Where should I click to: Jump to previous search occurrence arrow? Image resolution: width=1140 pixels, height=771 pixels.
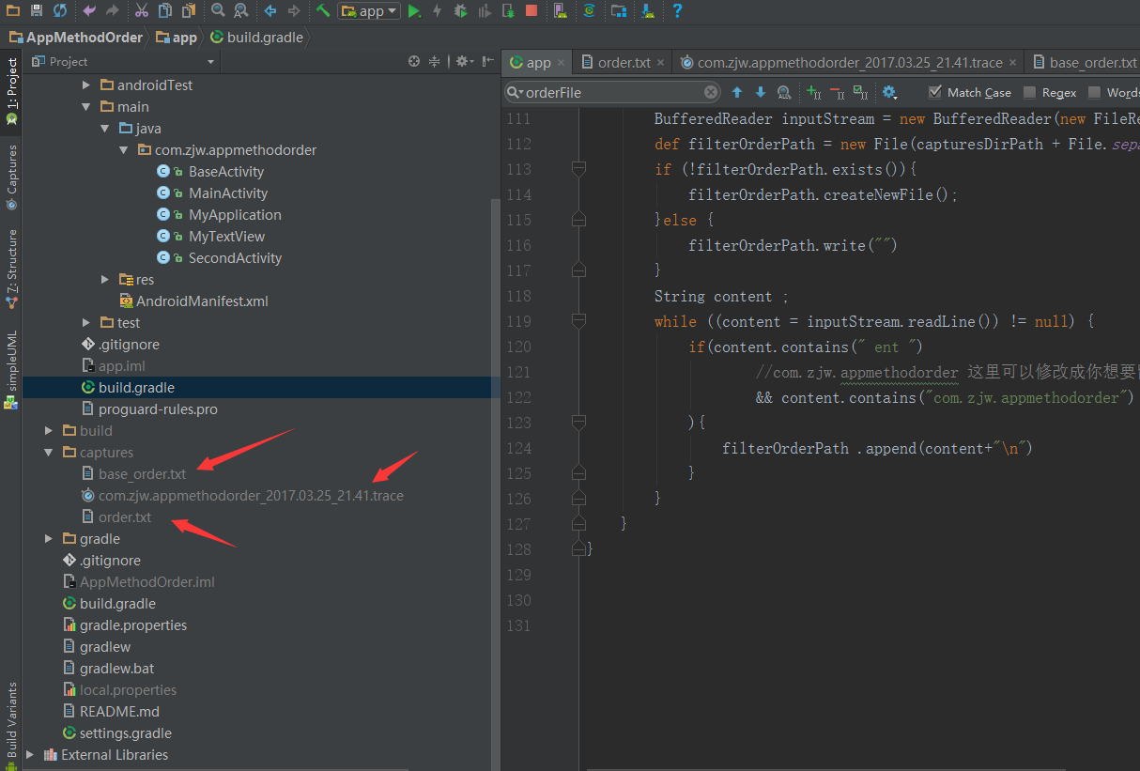pos(737,92)
